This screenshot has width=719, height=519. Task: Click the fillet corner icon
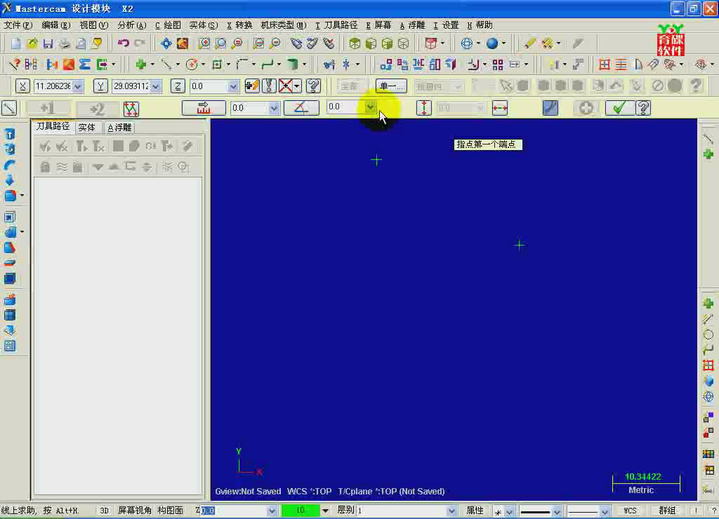[242, 65]
